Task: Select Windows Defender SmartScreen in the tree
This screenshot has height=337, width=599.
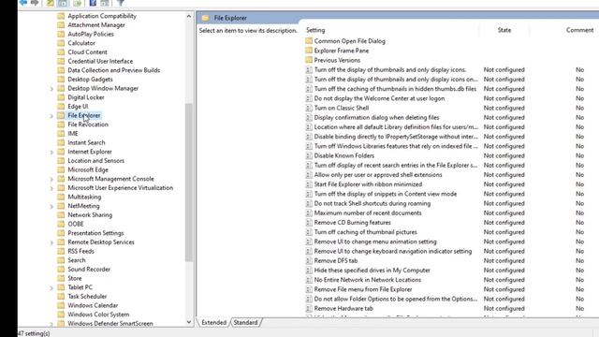Action: coord(110,324)
